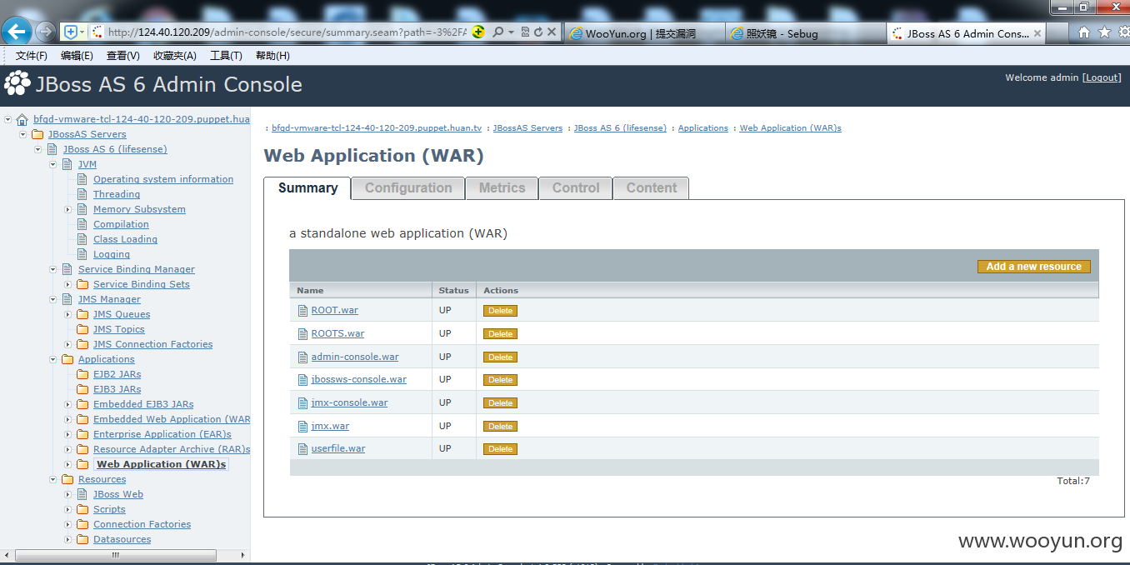Click the Logout link
Image resolution: width=1130 pixels, height=565 pixels.
[x=1102, y=77]
